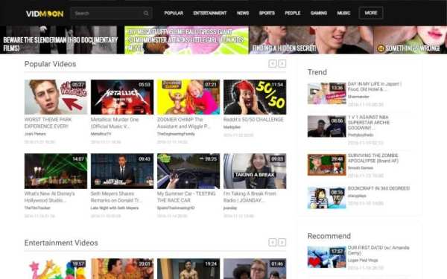Click the Trend sidebar heading
Screen dimensions: 447x279
pos(317,72)
